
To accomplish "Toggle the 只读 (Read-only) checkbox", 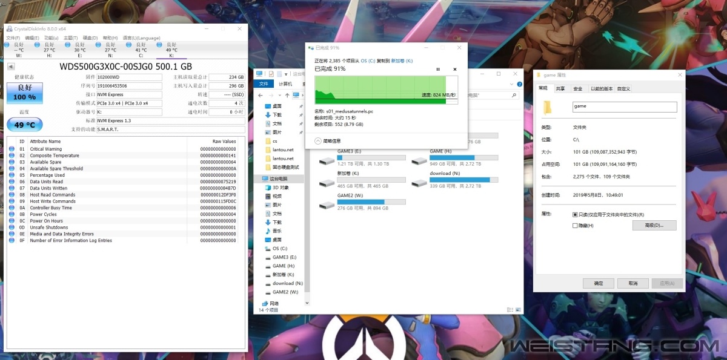I will (575, 215).
